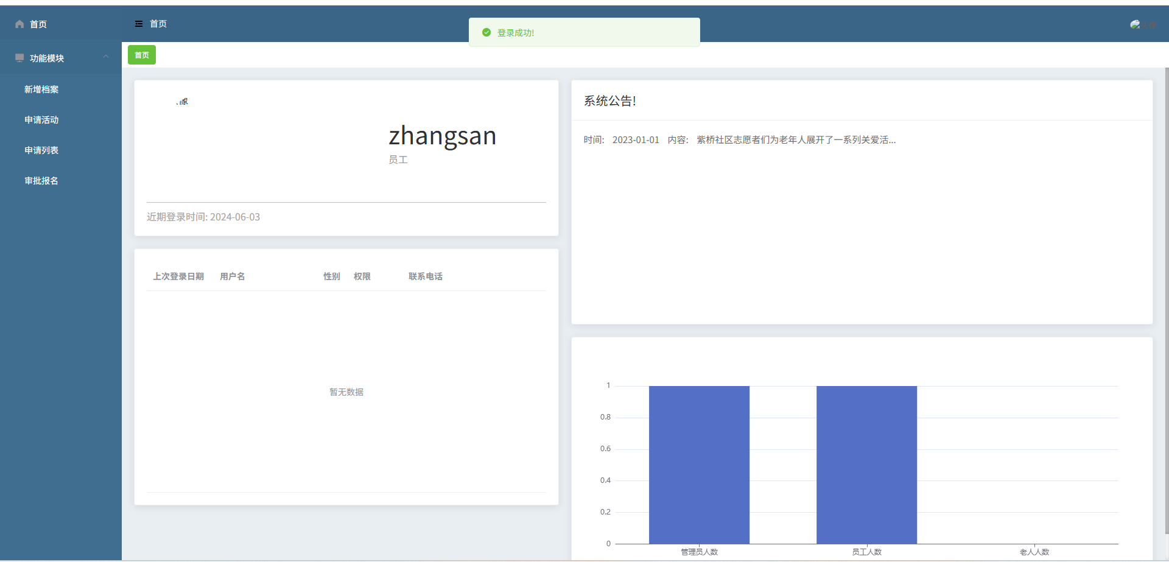The height and width of the screenshot is (562, 1169).
Task: Click the 老人人数 axis label in the chart
Action: click(x=1034, y=552)
